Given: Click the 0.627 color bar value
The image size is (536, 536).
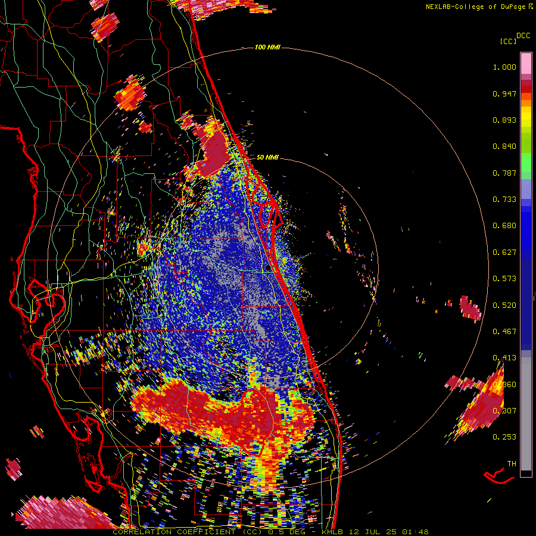Looking at the screenshot, I should pyautogui.click(x=504, y=253).
